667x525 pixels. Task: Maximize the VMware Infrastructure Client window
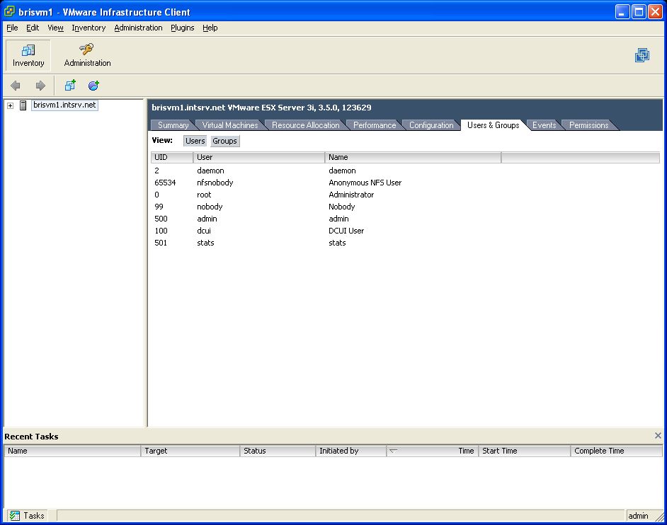click(x=639, y=12)
